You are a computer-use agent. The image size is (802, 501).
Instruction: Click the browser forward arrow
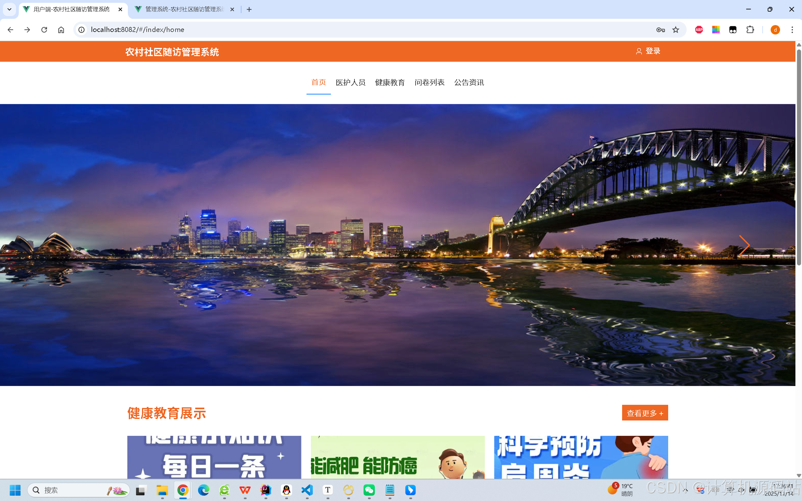(x=27, y=30)
